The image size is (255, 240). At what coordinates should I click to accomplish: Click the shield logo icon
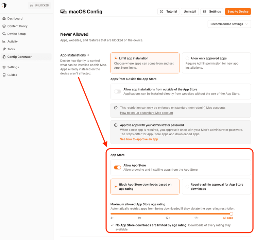point(4,5)
